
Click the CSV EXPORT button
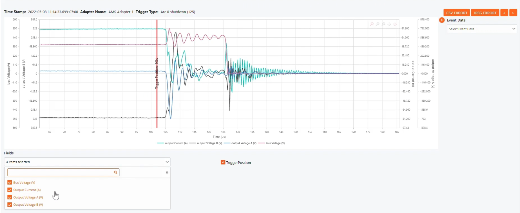pos(456,13)
